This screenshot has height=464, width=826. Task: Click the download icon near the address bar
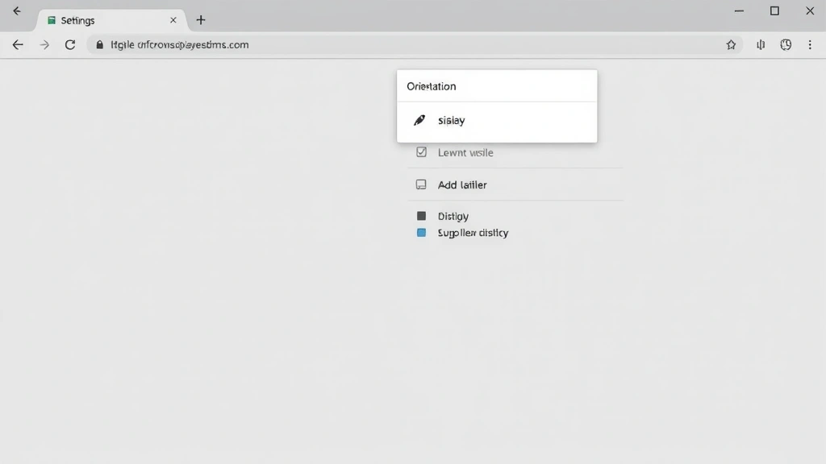point(760,45)
